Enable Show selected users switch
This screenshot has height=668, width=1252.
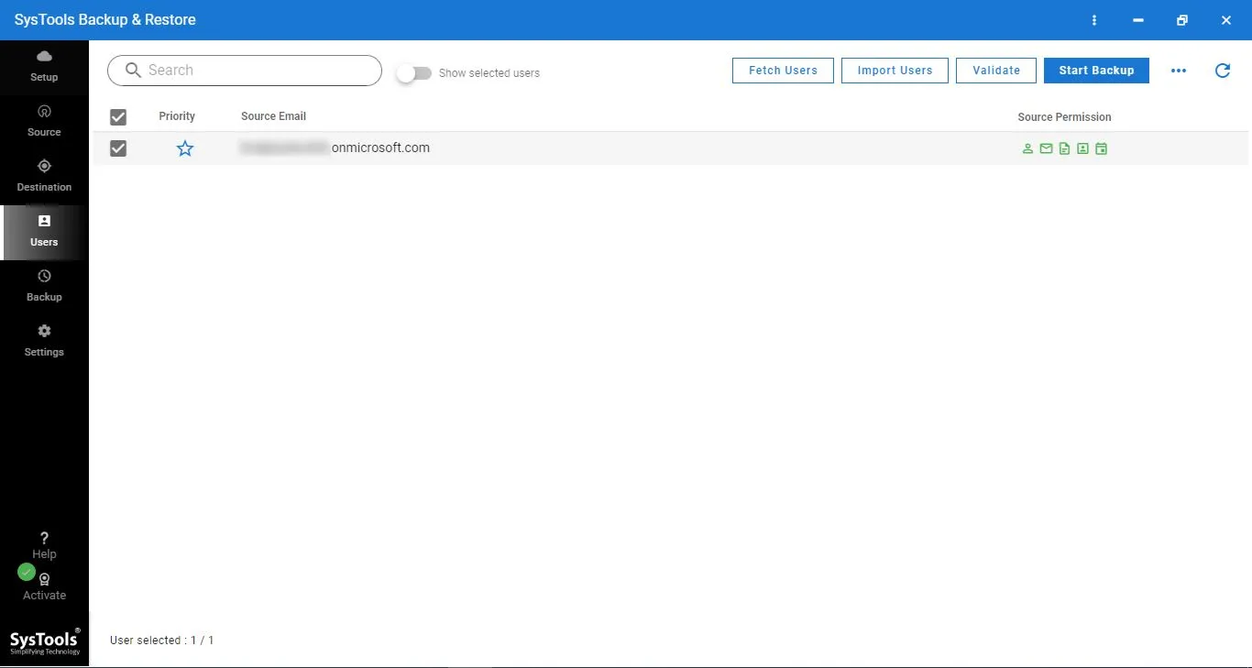pos(414,73)
